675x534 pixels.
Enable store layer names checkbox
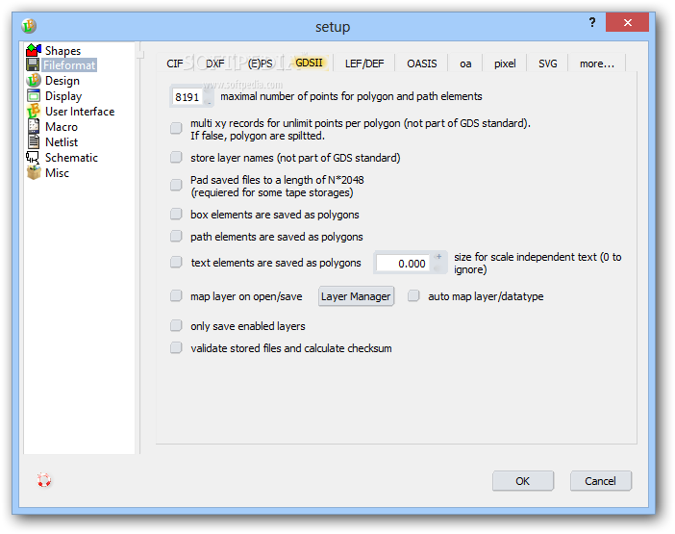pos(176,157)
